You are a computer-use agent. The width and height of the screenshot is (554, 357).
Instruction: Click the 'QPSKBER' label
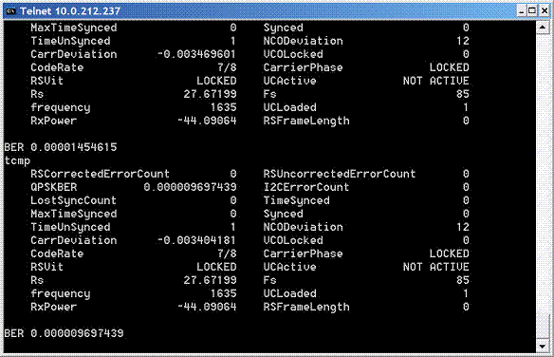[54, 187]
